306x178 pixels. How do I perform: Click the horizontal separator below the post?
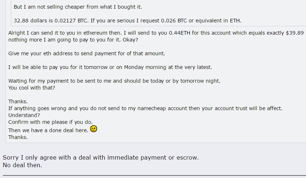154,175
